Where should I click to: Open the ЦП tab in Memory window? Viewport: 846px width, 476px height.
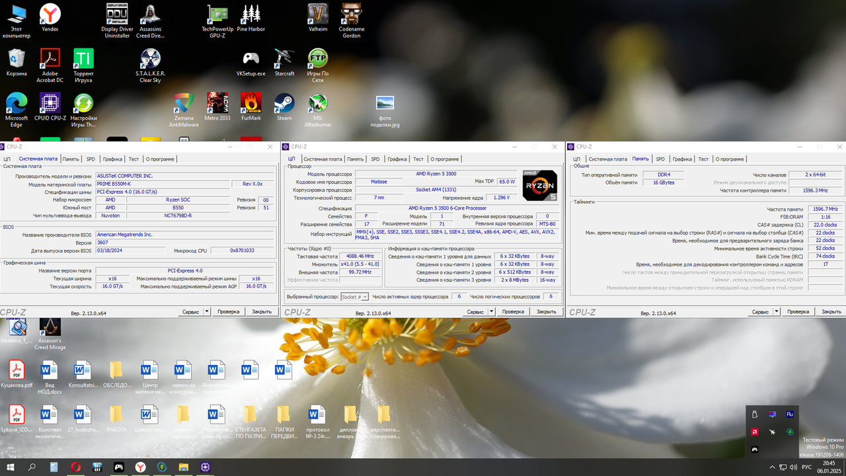(577, 159)
